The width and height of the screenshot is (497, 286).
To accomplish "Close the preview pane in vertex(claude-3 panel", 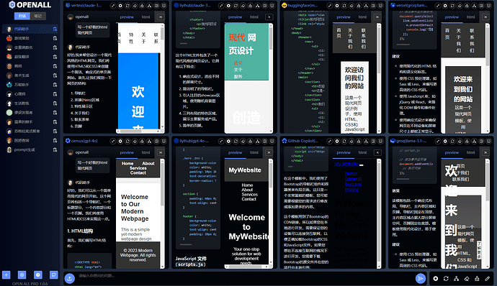I will pyautogui.click(x=161, y=17).
